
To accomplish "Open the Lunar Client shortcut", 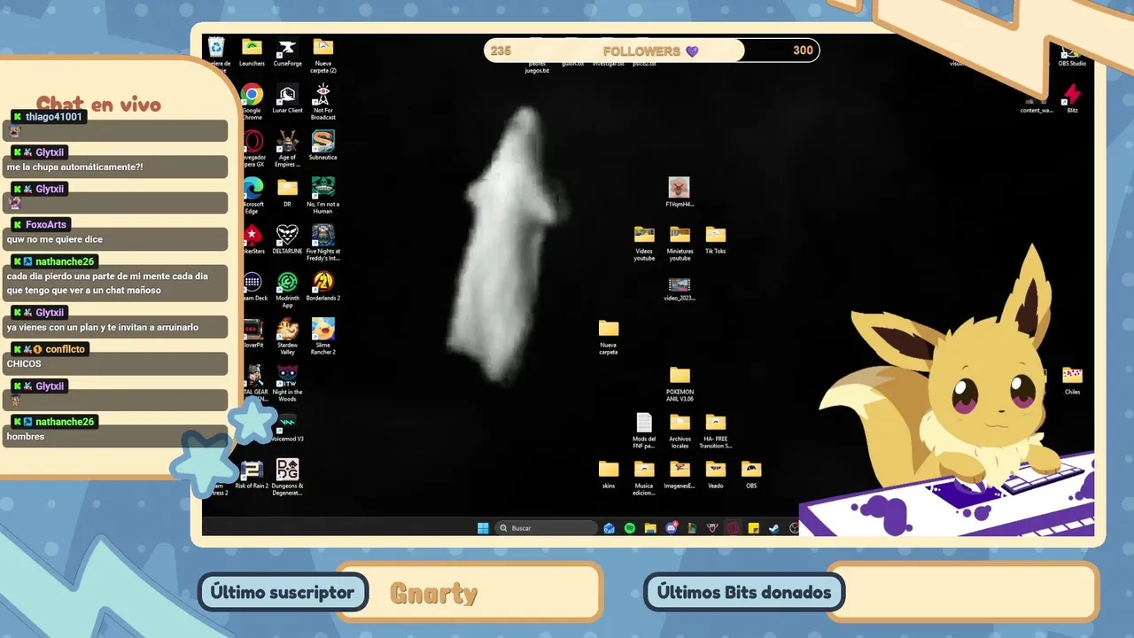I will tap(287, 99).
